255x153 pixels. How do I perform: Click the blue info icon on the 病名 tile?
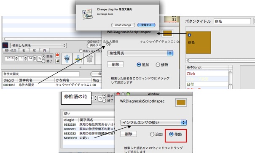tap(190, 35)
